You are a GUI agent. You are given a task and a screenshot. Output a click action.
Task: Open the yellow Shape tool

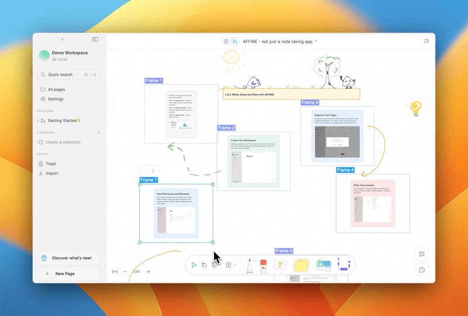pos(301,265)
